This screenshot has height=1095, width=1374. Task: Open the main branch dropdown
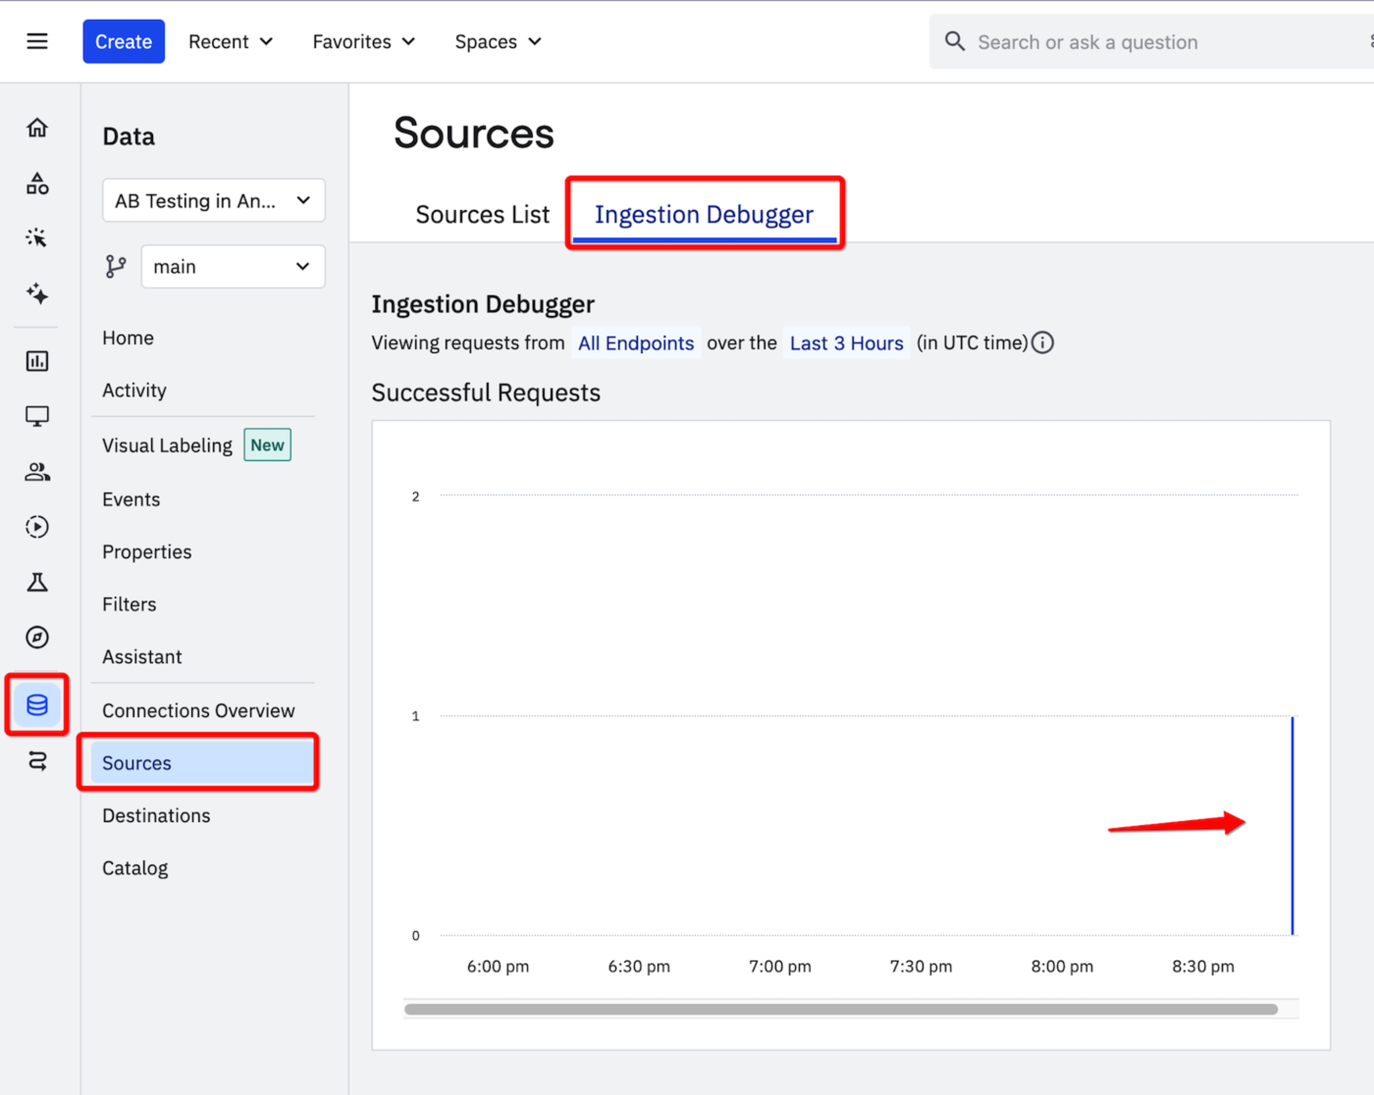coord(233,266)
